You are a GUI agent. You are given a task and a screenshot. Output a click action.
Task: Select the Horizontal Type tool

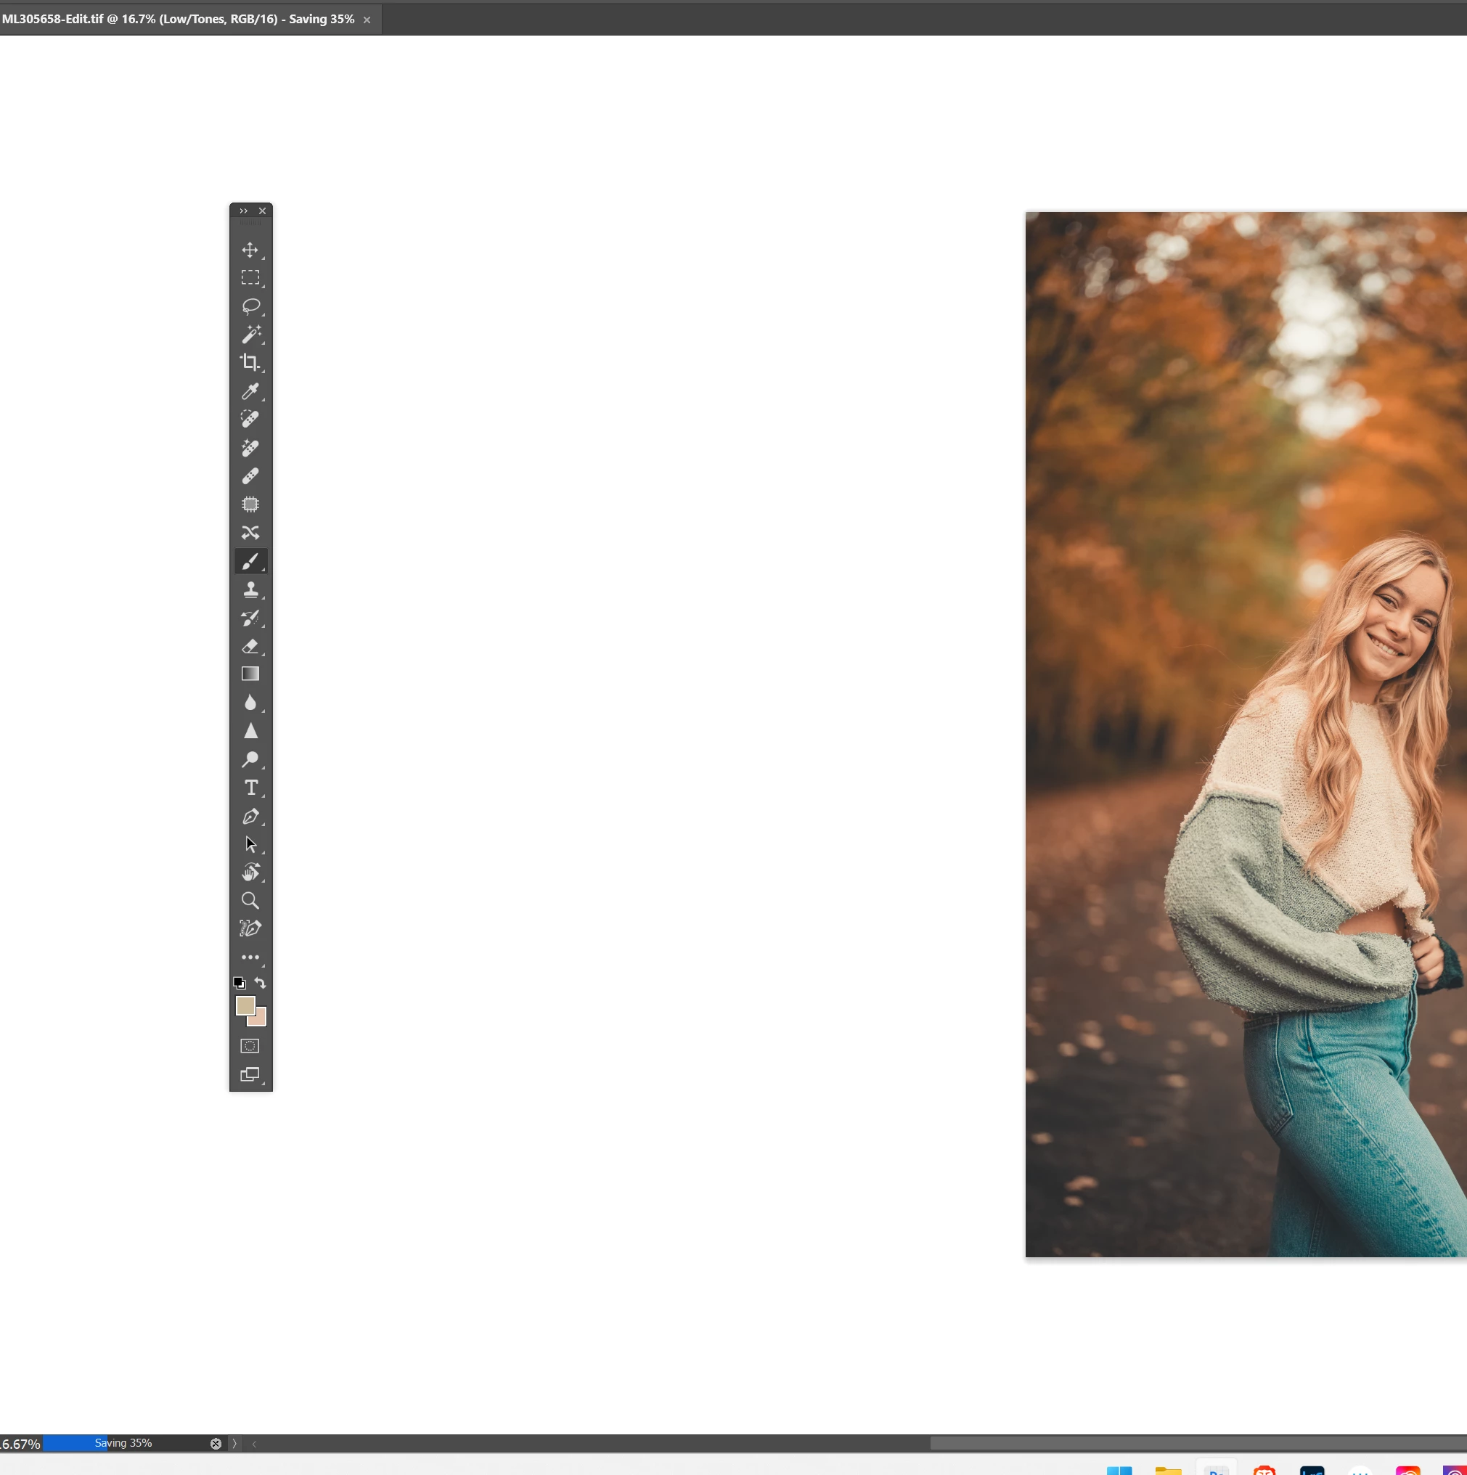click(250, 787)
